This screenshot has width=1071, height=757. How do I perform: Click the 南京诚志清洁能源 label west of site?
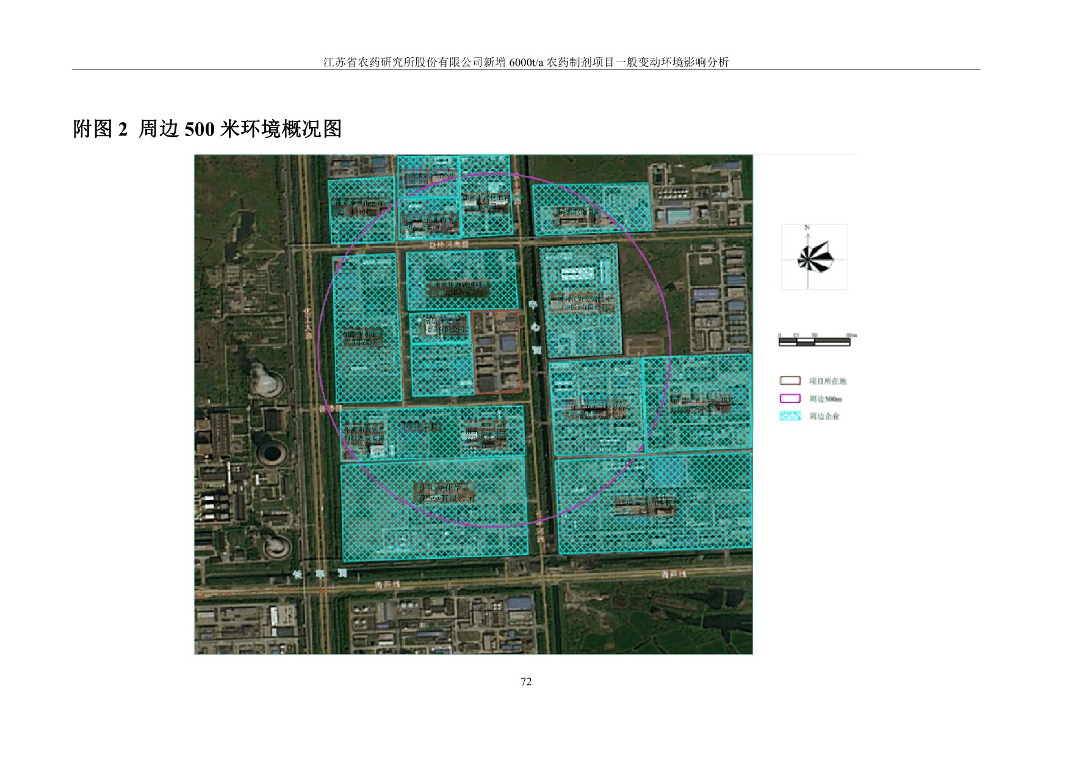pyautogui.click(x=362, y=338)
